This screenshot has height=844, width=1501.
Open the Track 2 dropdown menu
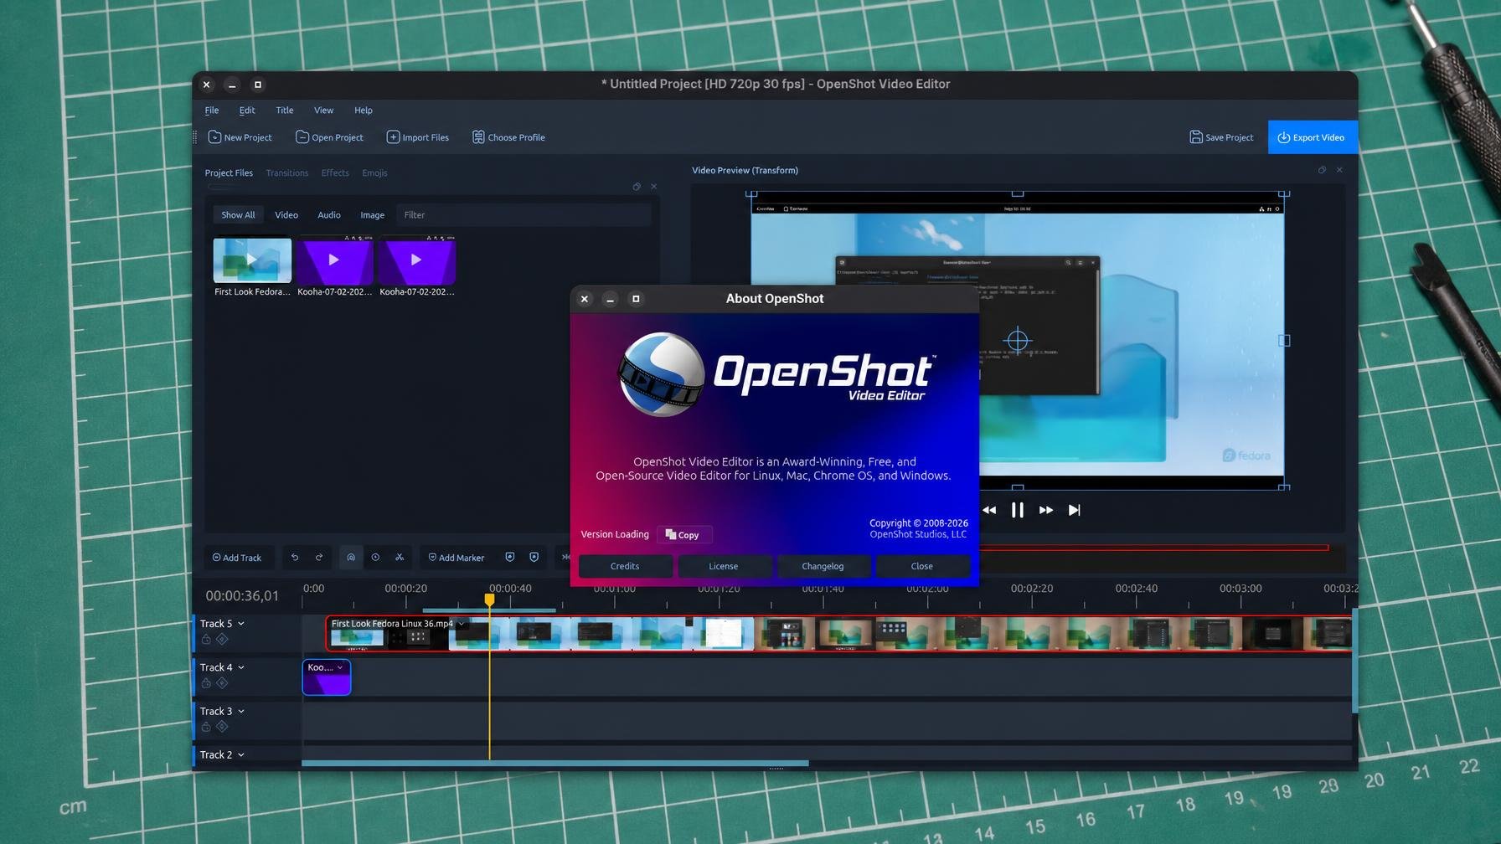tap(241, 754)
